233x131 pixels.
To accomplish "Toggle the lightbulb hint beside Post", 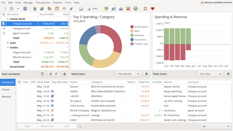I will point(80,126).
